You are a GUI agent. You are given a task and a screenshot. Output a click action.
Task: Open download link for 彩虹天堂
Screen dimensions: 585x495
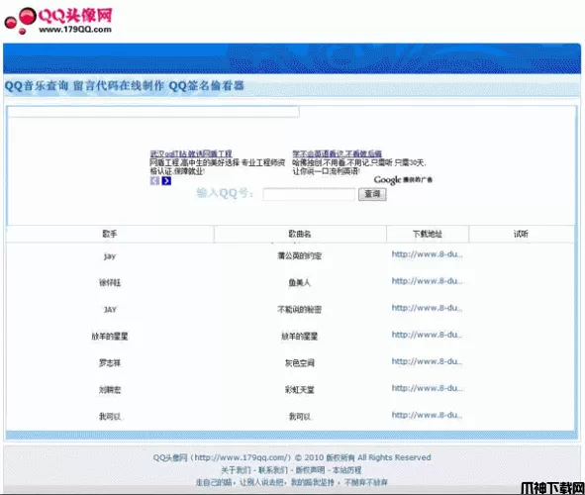pos(428,388)
